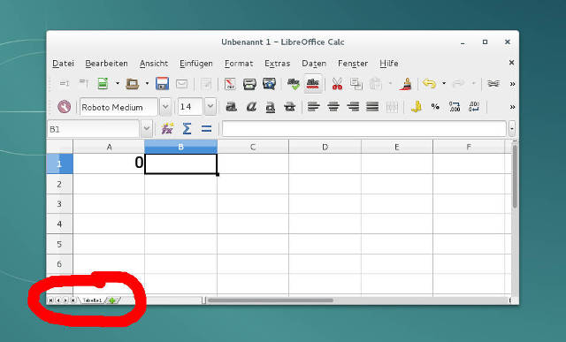The image size is (566, 342).
Task: Select column A header
Action: (109, 147)
